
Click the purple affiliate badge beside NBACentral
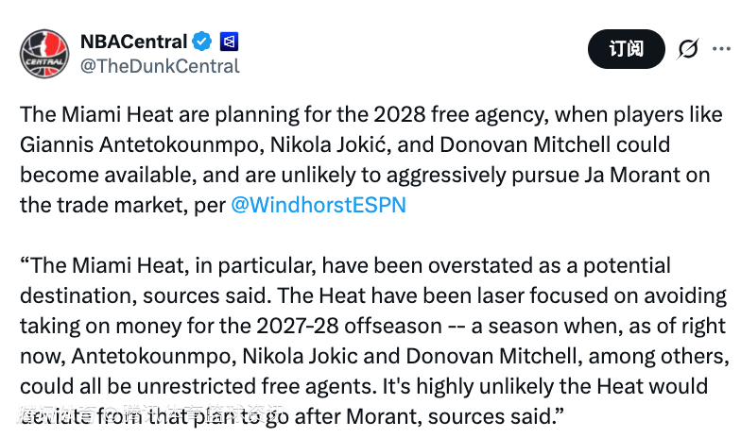pos(229,42)
